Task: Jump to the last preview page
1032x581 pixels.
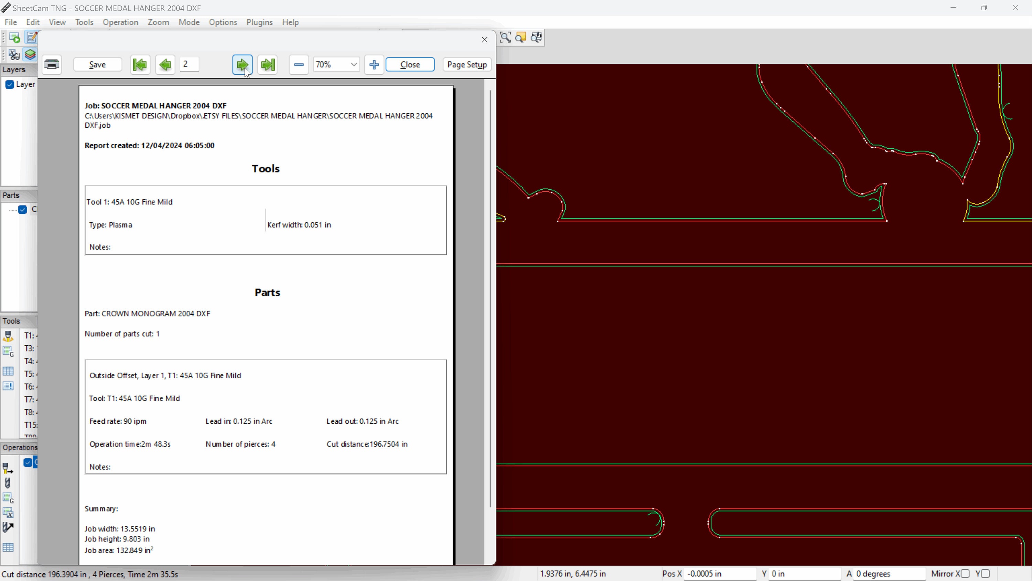Action: point(267,65)
